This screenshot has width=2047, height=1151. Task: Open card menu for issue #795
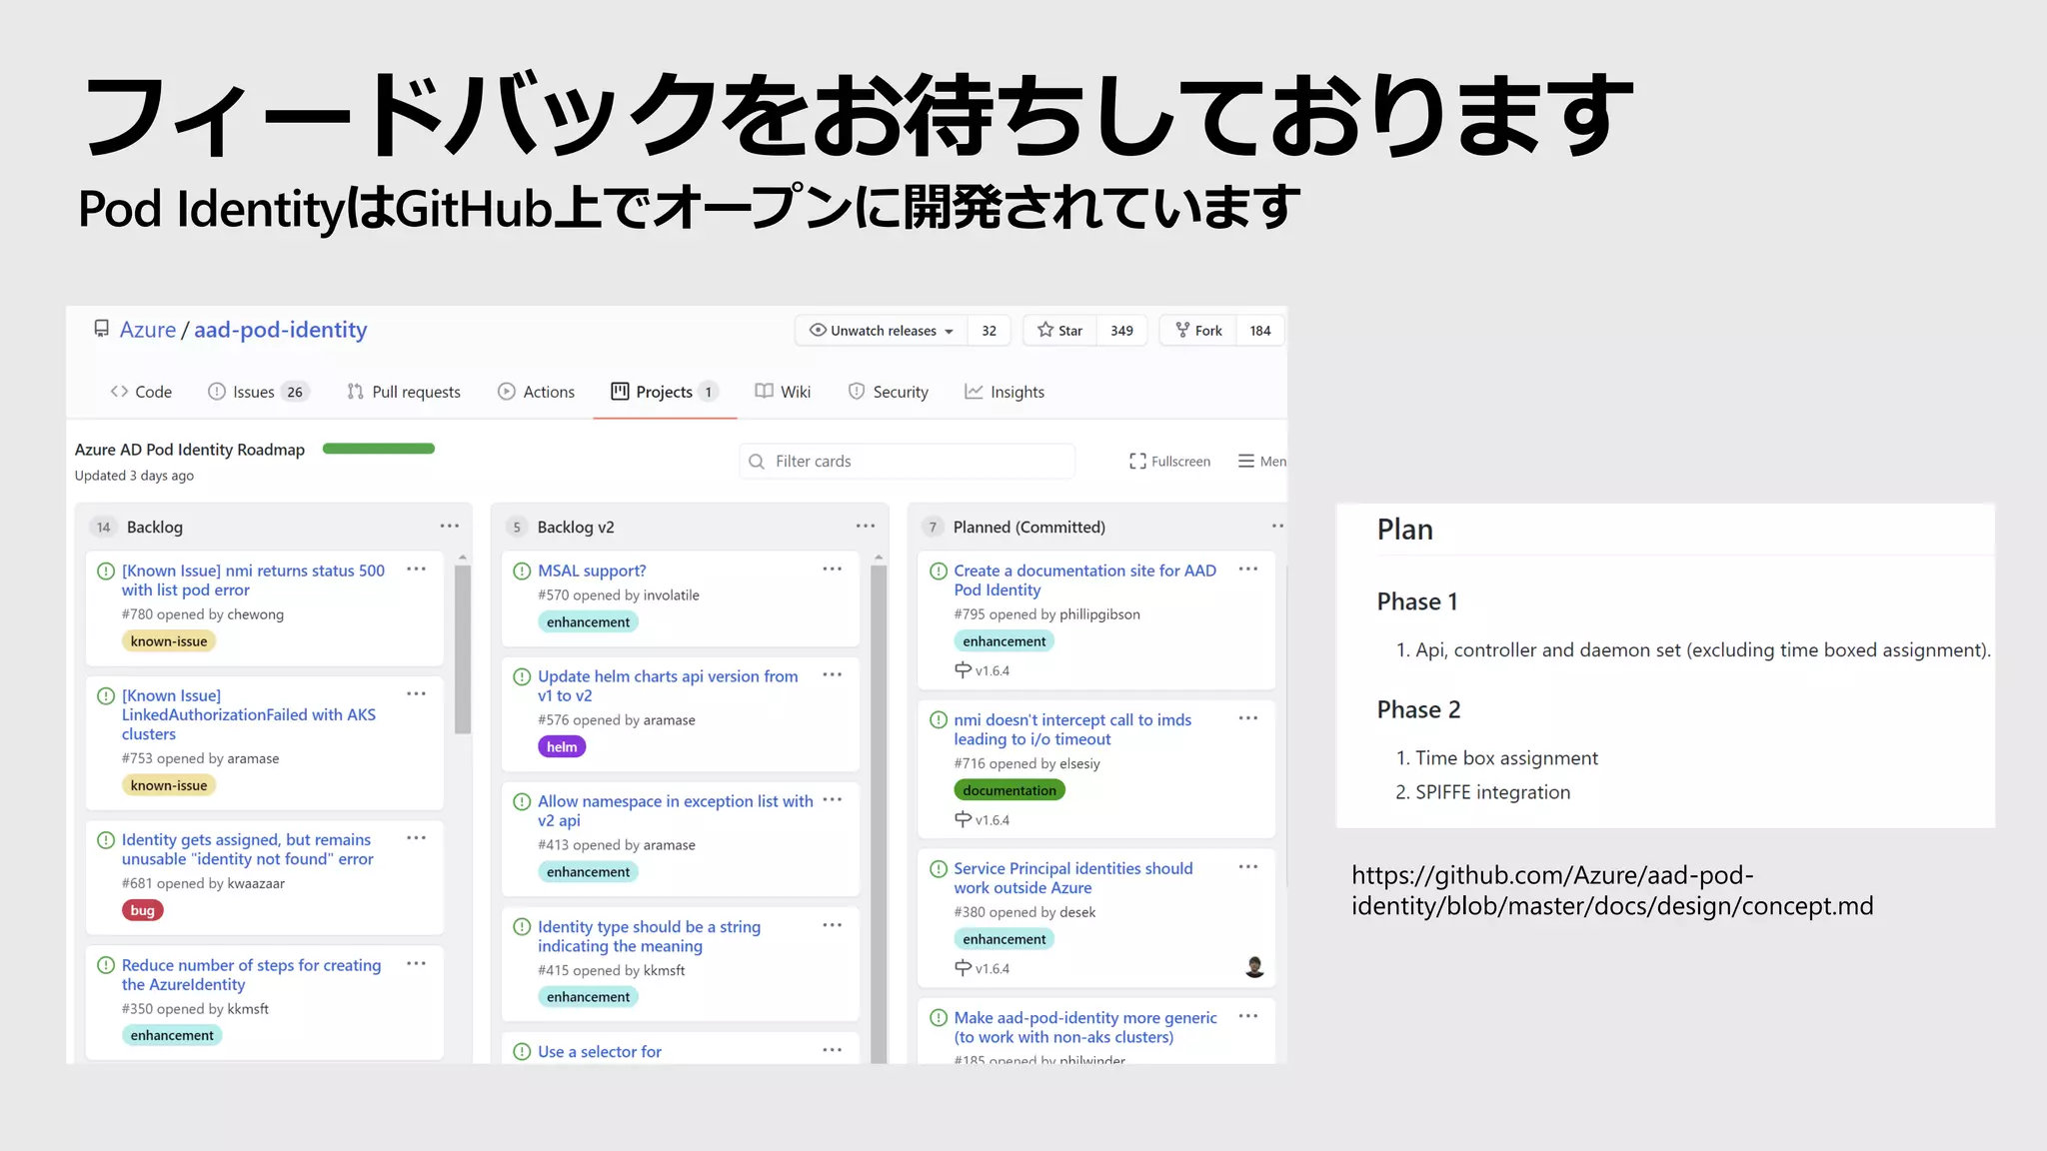(x=1248, y=569)
